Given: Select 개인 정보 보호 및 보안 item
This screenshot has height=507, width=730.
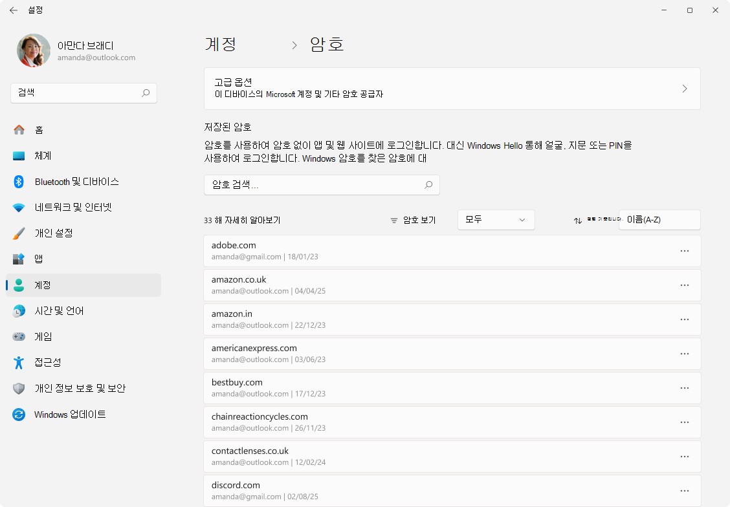Looking at the screenshot, I should 83,389.
